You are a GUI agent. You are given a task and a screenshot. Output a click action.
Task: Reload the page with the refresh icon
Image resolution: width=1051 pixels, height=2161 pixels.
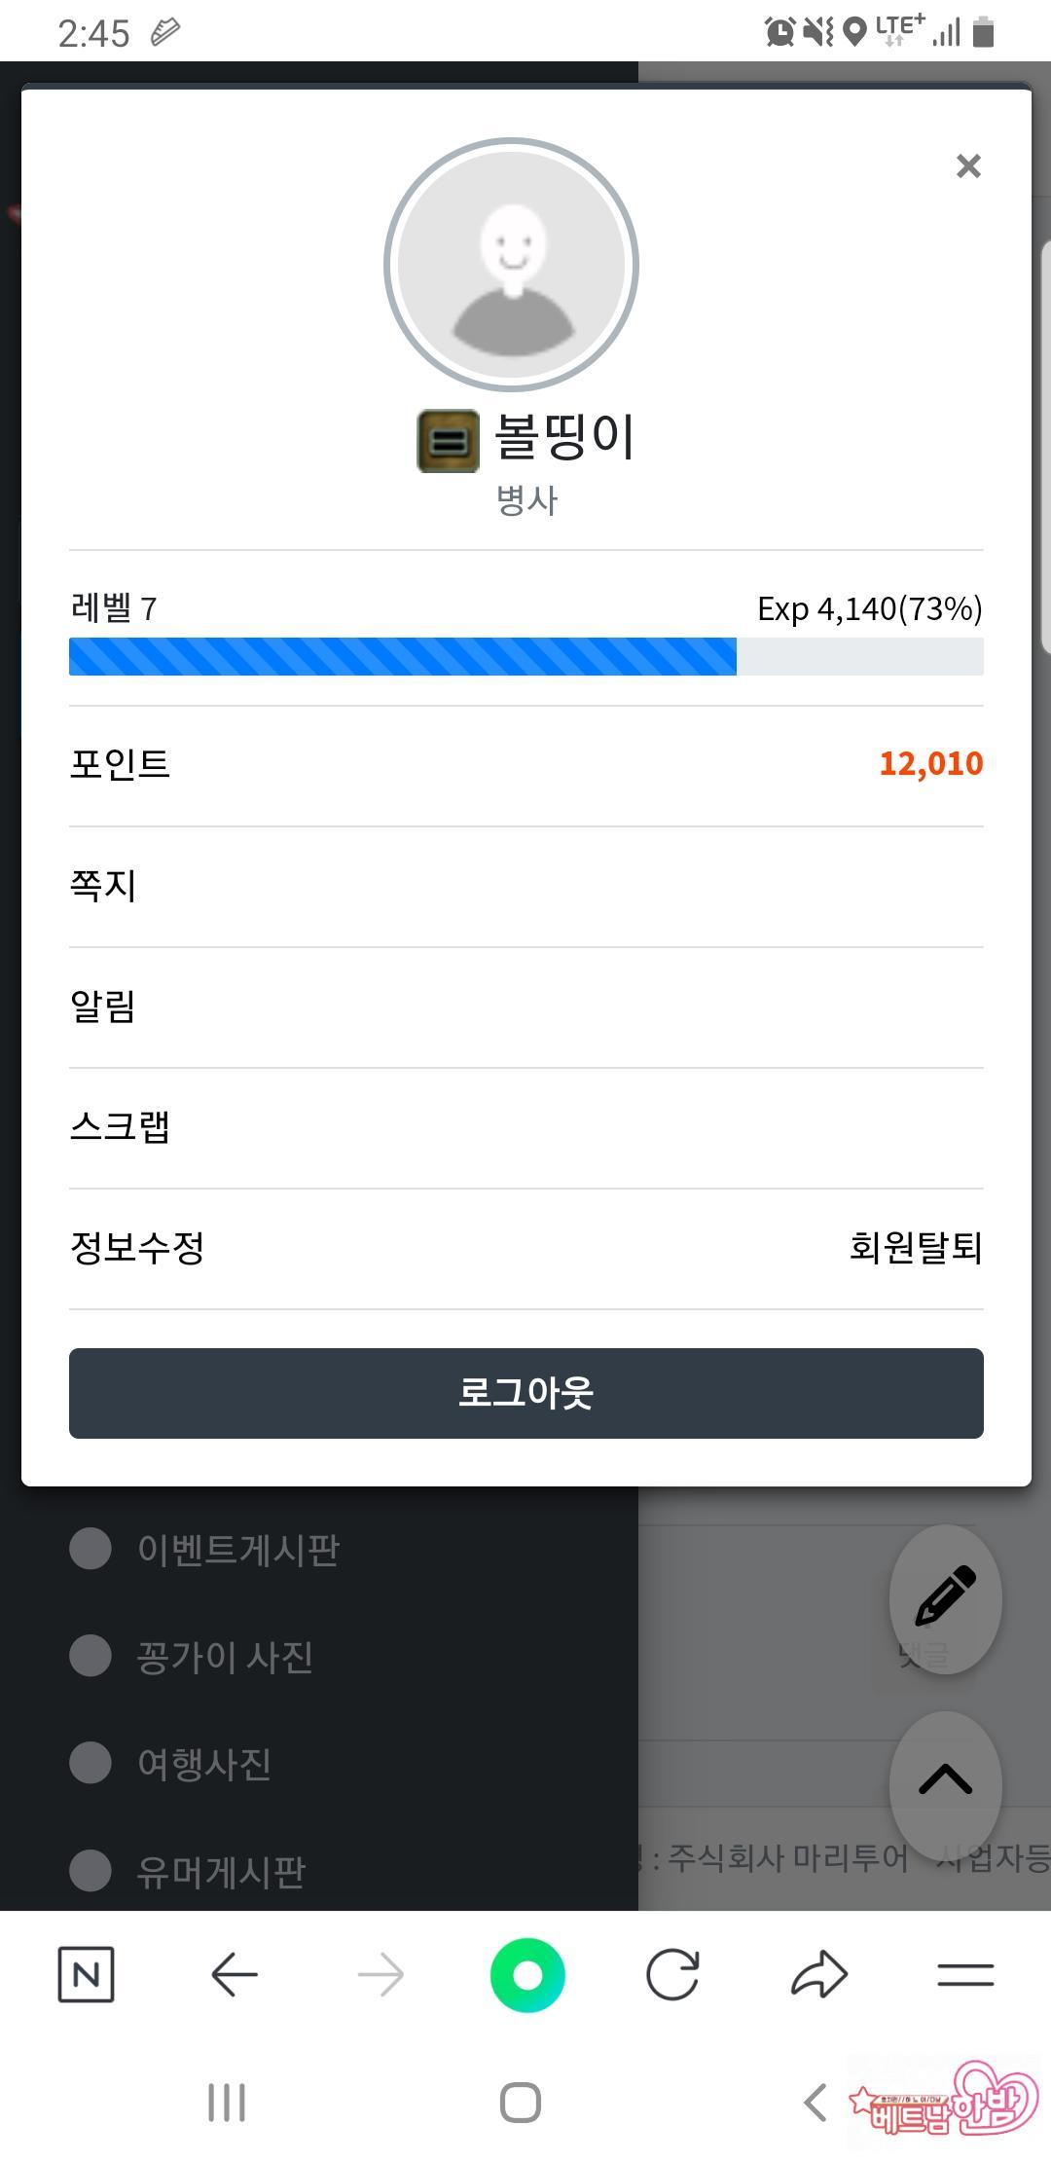[x=672, y=1975]
